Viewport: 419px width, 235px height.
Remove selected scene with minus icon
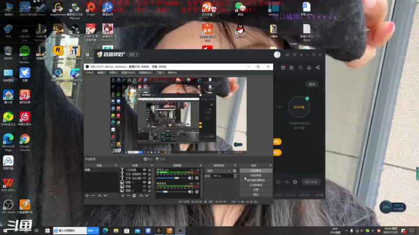point(93,195)
